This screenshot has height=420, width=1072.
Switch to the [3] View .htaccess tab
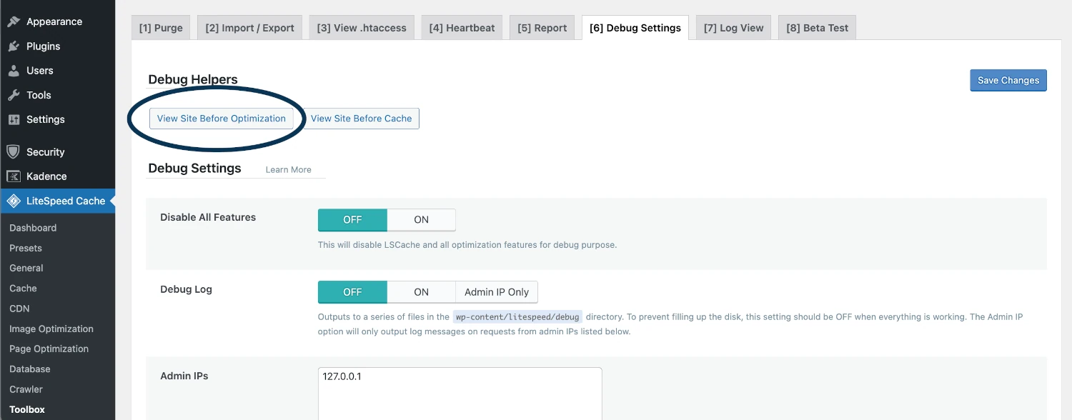362,28
